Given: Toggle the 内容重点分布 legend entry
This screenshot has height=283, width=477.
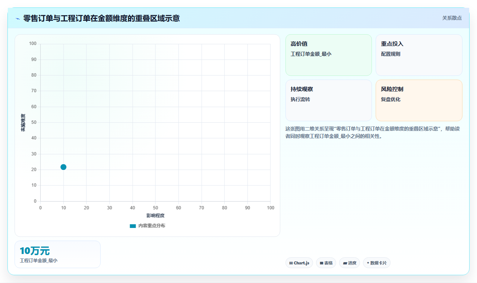Looking at the screenshot, I should 147,226.
